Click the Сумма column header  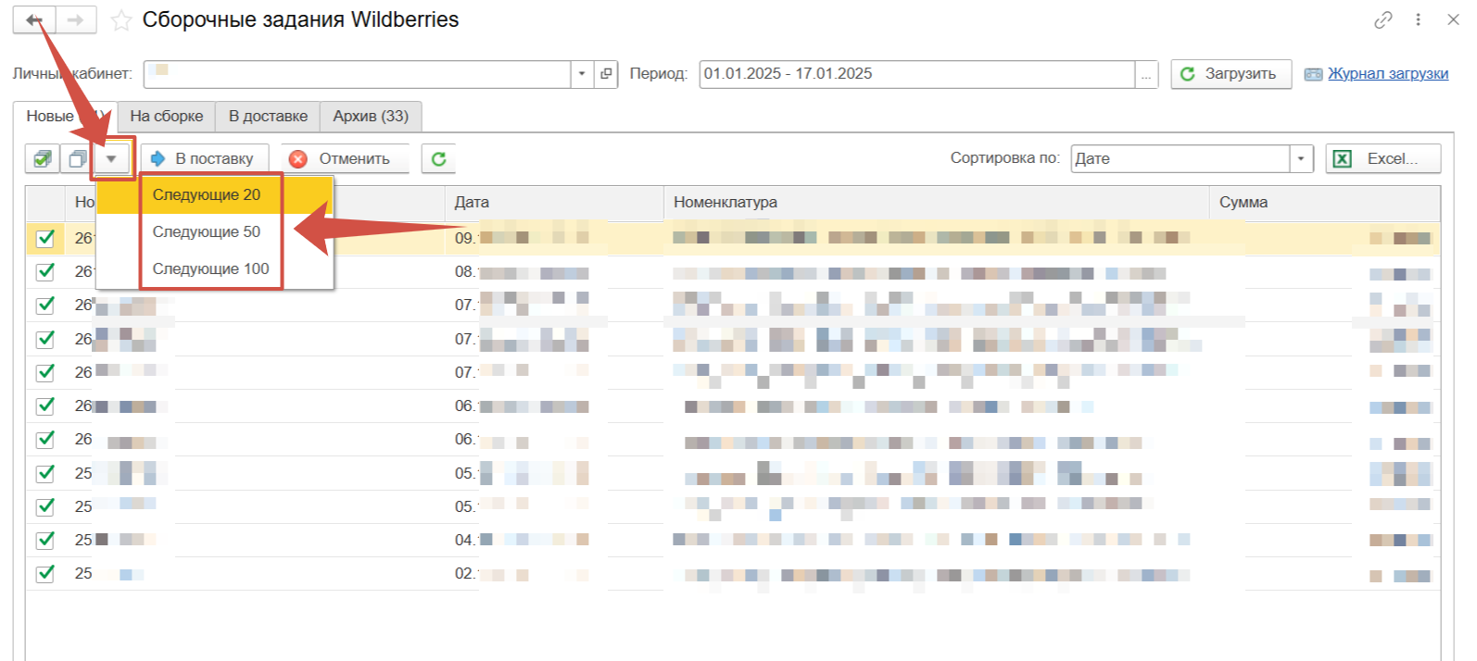tap(1325, 203)
